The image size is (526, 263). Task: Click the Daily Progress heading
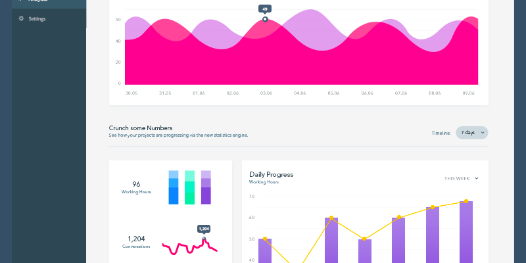coord(271,174)
